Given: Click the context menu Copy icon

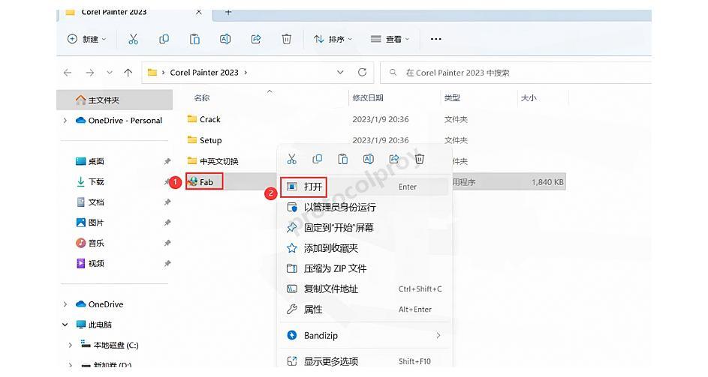Looking at the screenshot, I should tap(318, 159).
